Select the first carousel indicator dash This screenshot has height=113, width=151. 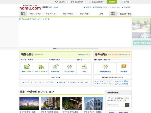point(55,49)
